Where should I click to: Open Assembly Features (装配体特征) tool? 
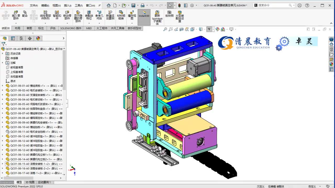click(89, 15)
